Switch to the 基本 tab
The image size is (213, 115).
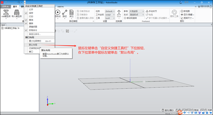tap(15, 6)
